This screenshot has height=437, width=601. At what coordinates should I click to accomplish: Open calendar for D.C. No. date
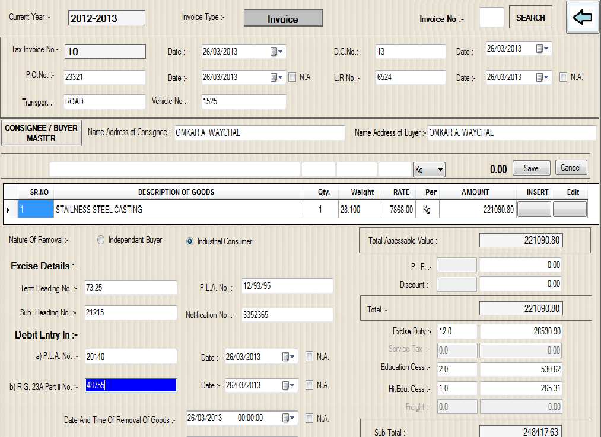[539, 49]
